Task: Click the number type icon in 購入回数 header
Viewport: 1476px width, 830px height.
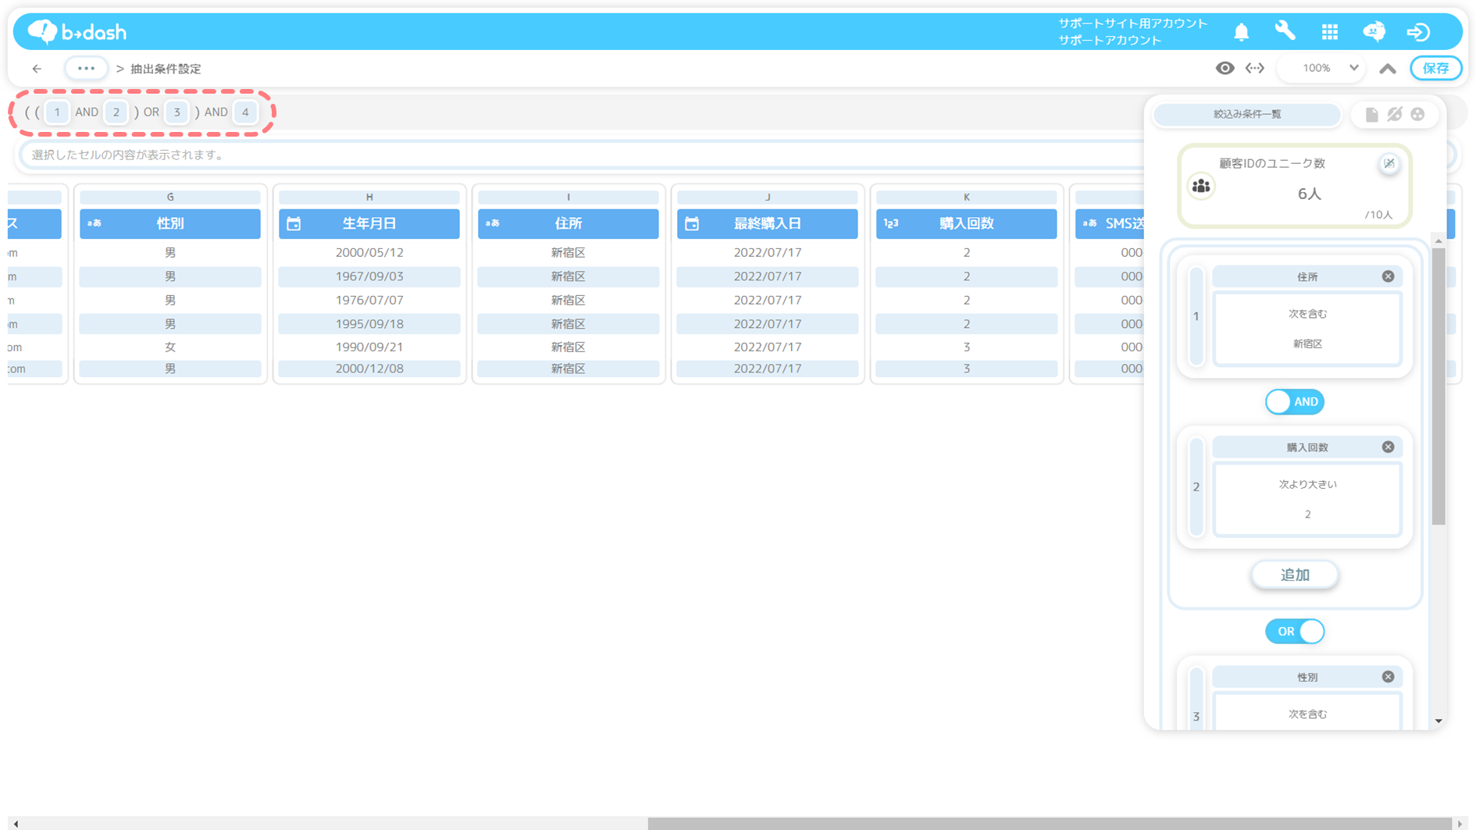Action: [891, 223]
